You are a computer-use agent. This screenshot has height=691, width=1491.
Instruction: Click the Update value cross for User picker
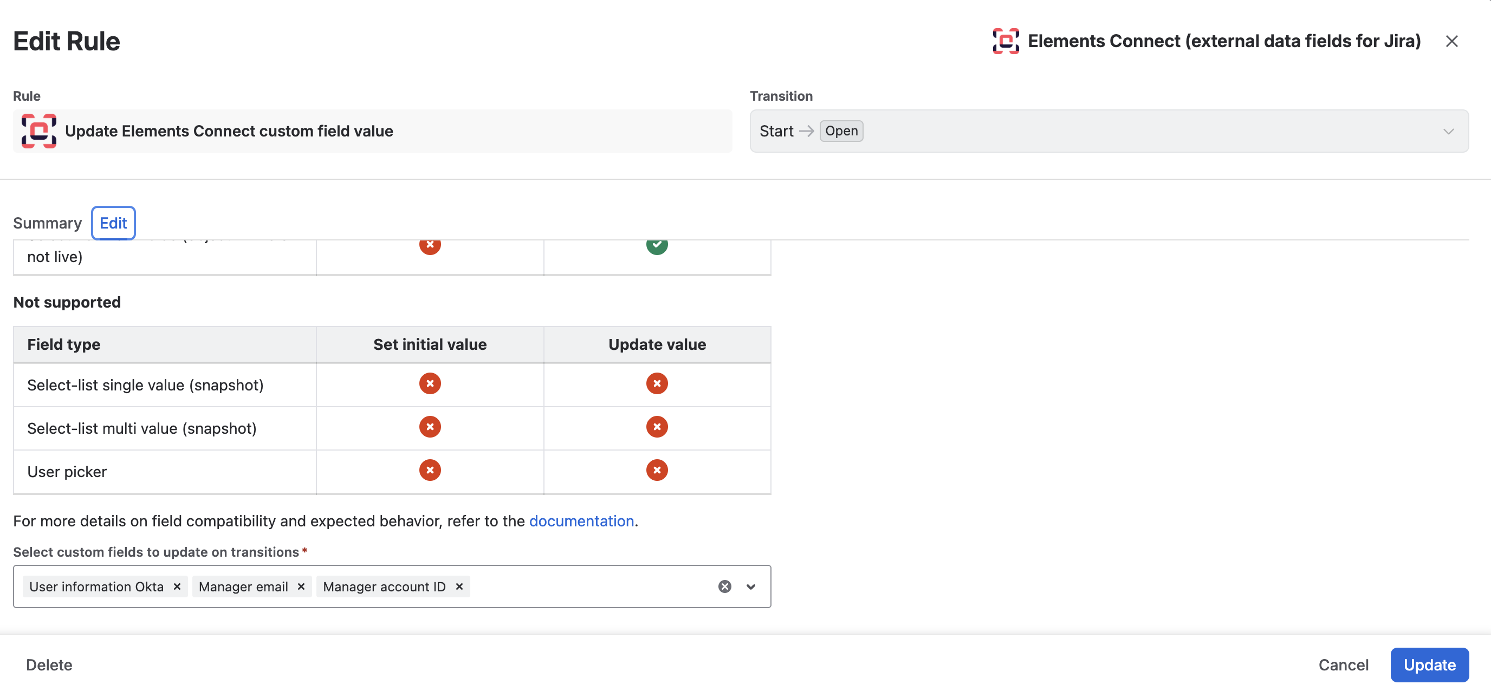pos(657,471)
